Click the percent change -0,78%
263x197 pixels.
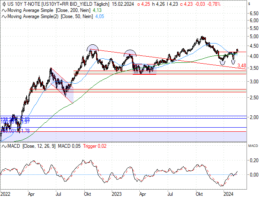[214, 4]
